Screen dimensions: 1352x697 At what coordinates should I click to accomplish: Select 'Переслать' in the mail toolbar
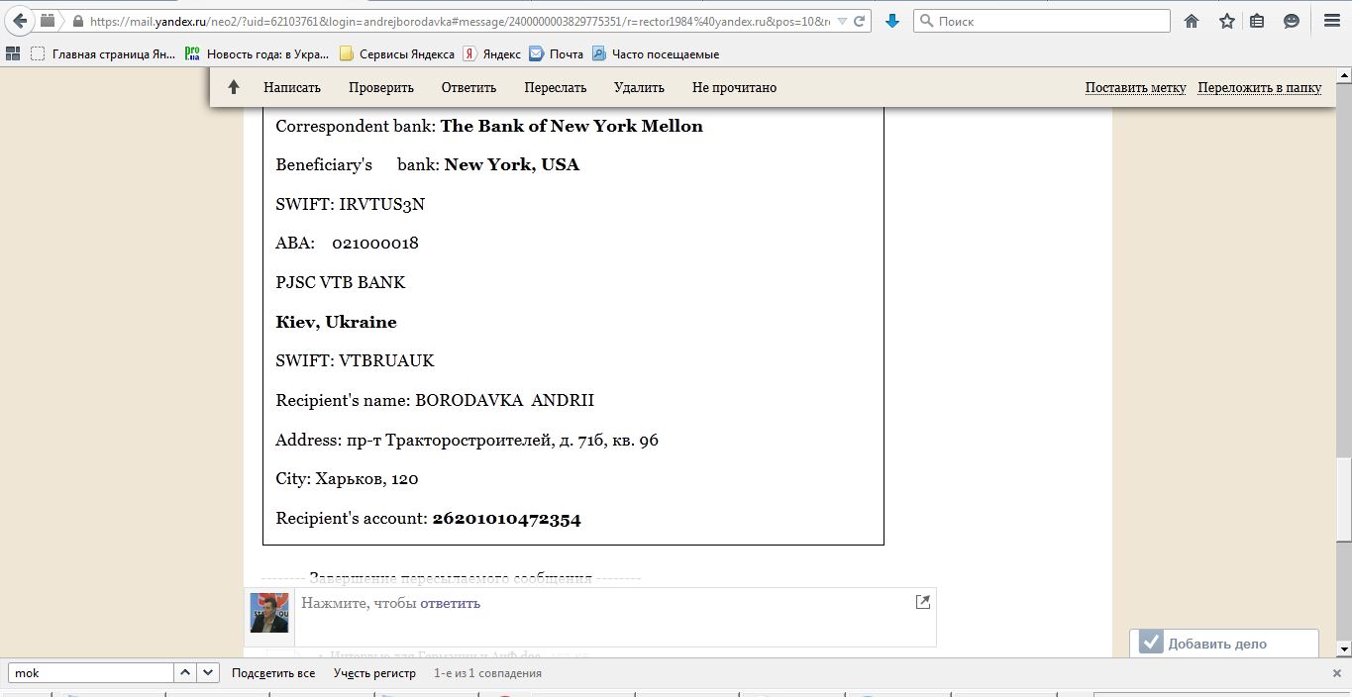(x=555, y=87)
